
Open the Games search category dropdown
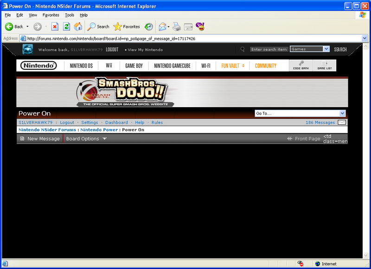tap(326, 49)
